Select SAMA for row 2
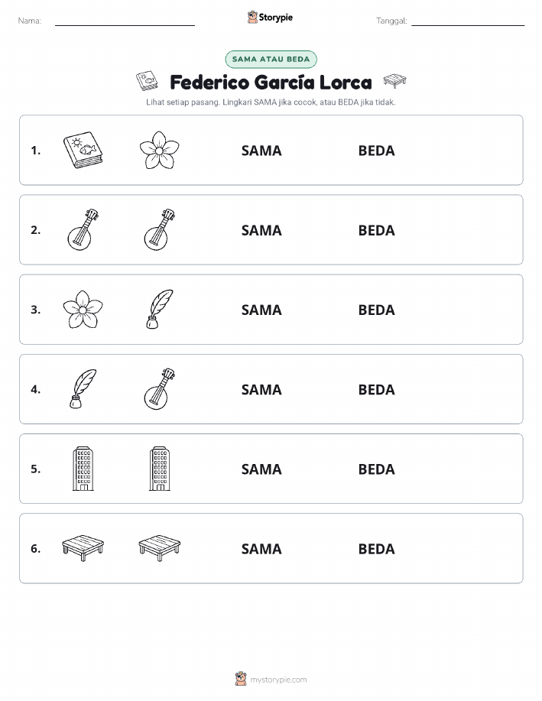542x701 pixels. 261,230
